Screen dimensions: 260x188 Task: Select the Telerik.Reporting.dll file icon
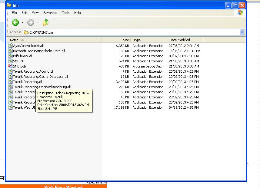click(x=10, y=81)
